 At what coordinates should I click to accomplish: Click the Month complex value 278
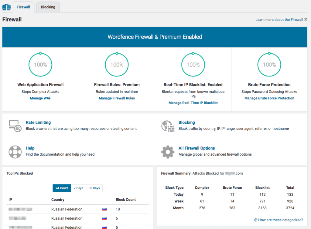[202, 208]
